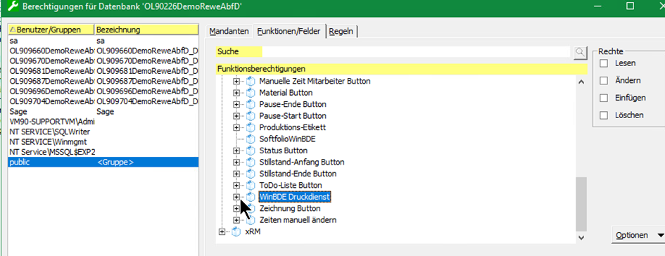Select Produktions-Etikett tree item label
This screenshot has width=665, height=256.
(x=292, y=127)
